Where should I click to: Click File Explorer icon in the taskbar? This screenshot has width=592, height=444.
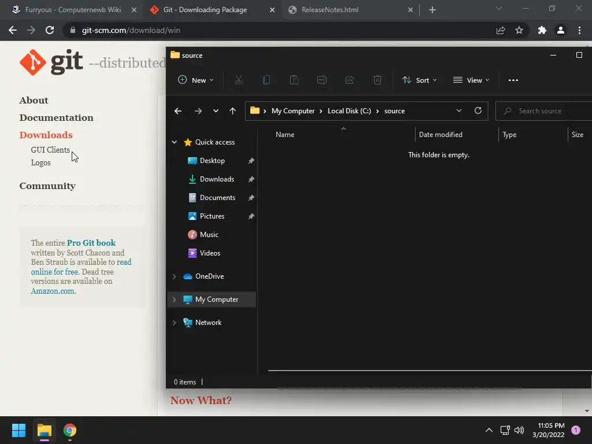click(45, 430)
